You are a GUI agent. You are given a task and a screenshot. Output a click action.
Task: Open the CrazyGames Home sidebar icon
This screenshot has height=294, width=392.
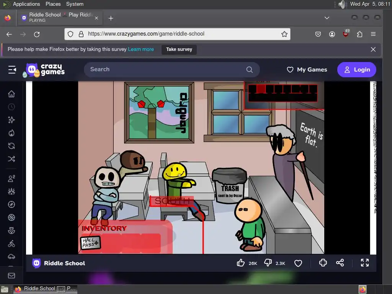tap(11, 94)
